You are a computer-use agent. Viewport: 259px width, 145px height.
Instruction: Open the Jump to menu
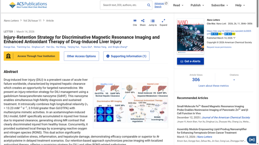(x=153, y=22)
